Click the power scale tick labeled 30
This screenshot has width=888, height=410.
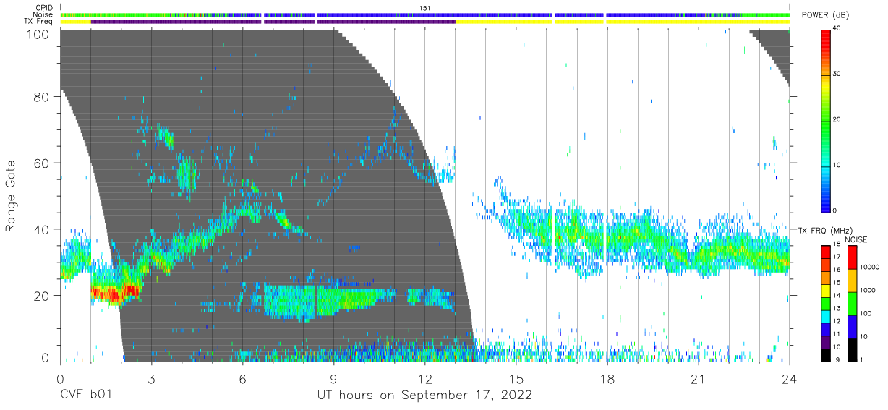(837, 74)
